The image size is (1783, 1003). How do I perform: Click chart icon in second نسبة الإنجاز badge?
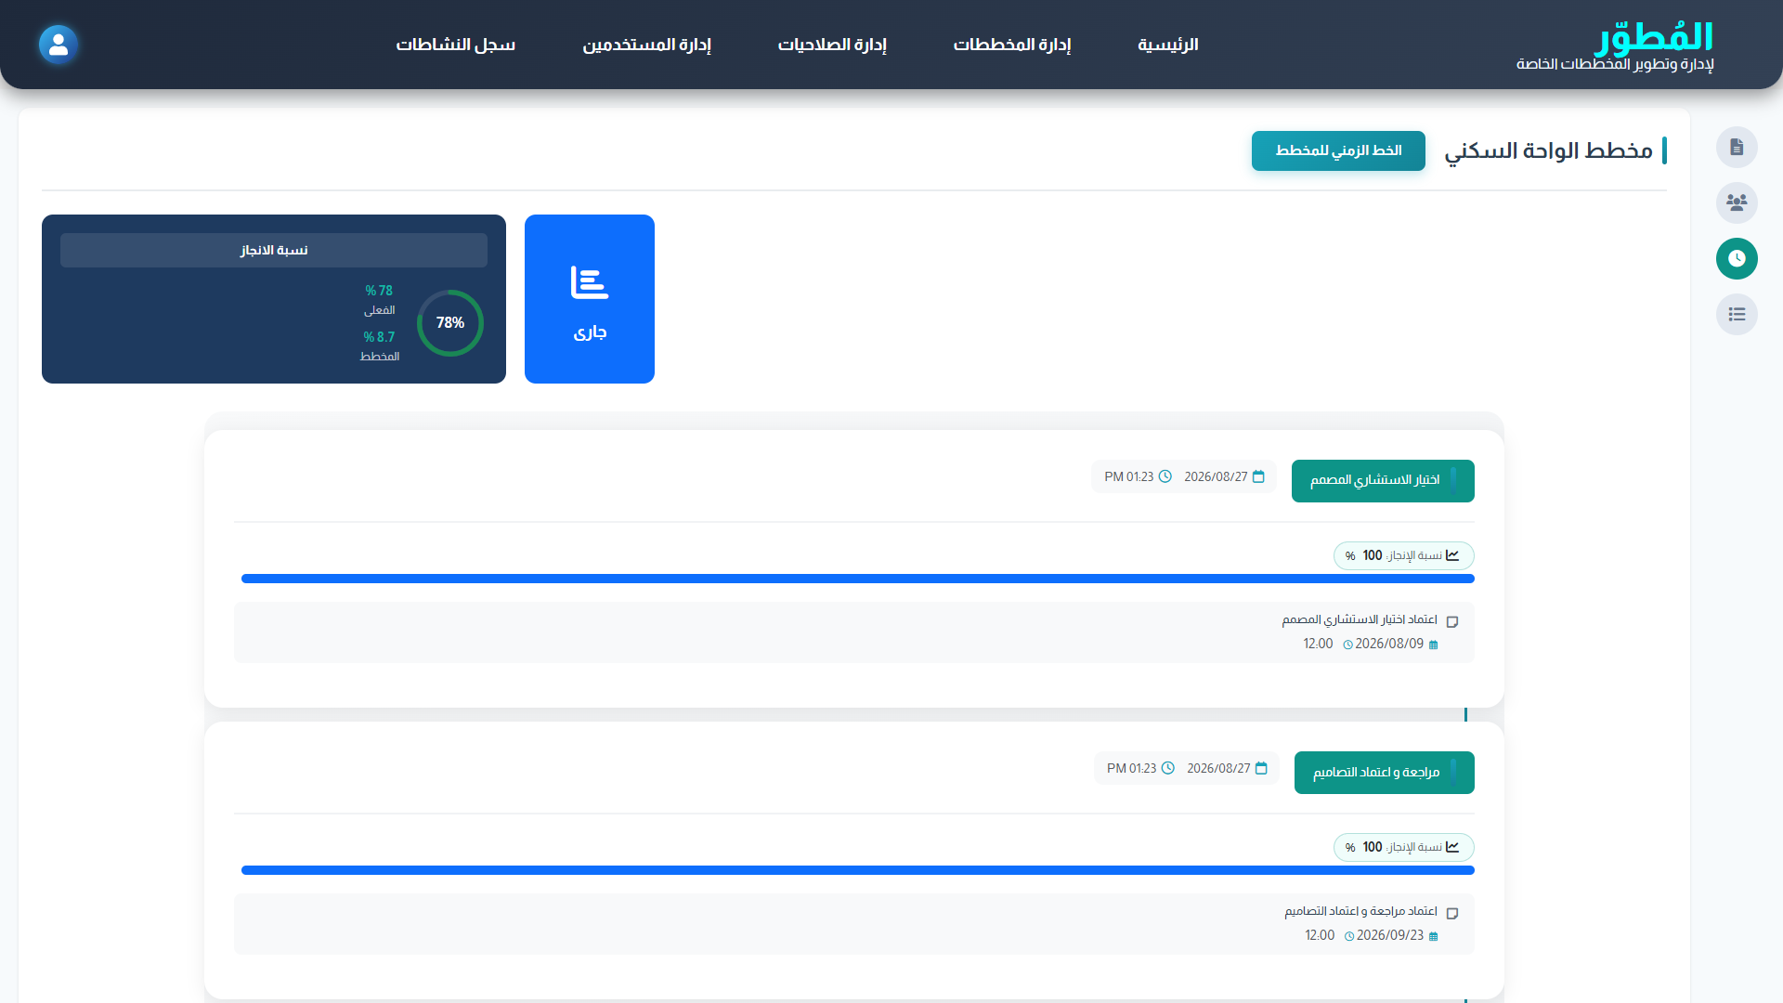click(x=1452, y=847)
